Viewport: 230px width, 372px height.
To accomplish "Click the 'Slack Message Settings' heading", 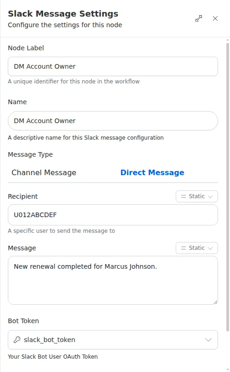I will 63,14.
